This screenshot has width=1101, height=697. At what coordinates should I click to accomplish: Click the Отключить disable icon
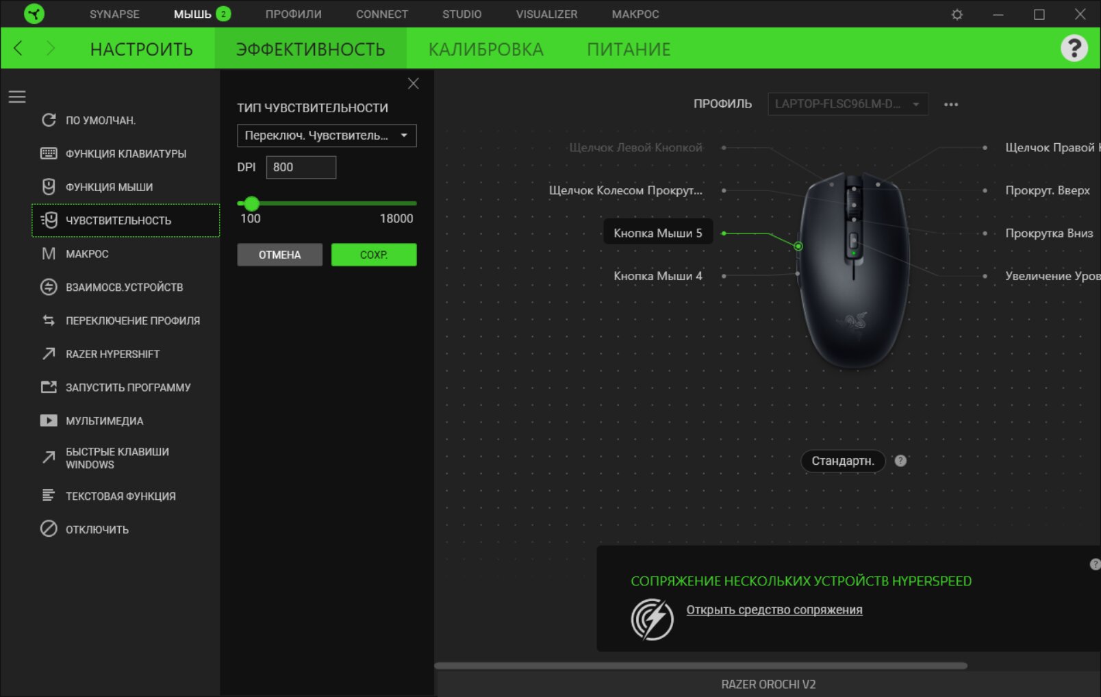point(49,529)
